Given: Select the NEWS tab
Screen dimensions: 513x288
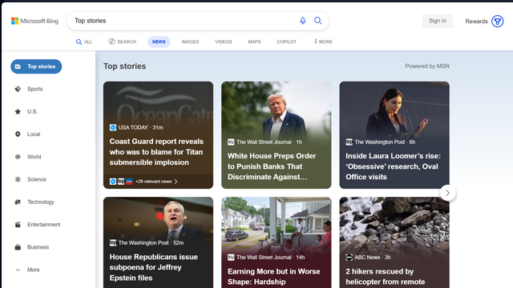Looking at the screenshot, I should coord(159,42).
